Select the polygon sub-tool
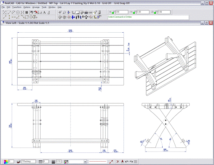Image resolution: width=214 pixels, height=165 pixels. pos(31,17)
